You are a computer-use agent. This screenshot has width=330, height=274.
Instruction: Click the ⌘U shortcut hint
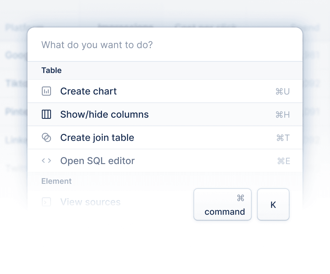pos(282,92)
